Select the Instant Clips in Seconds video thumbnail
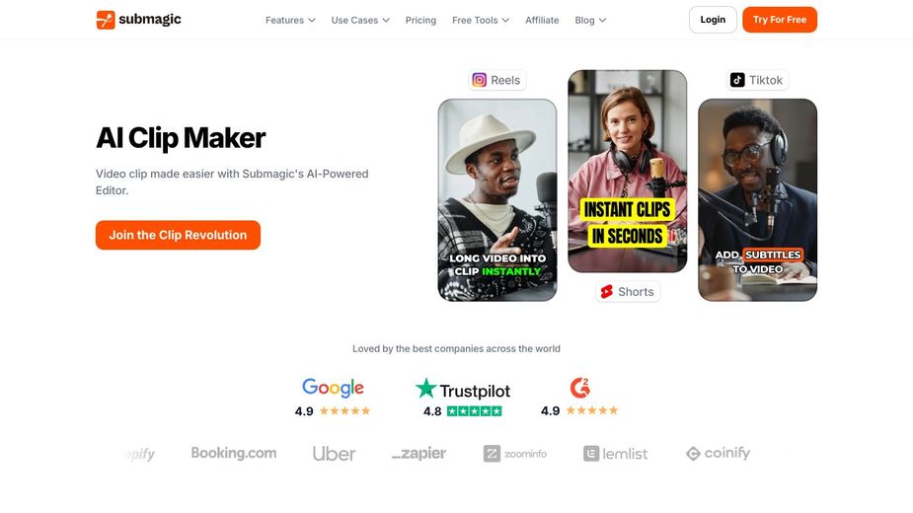Screen dimensions: 913x513 (x=627, y=172)
